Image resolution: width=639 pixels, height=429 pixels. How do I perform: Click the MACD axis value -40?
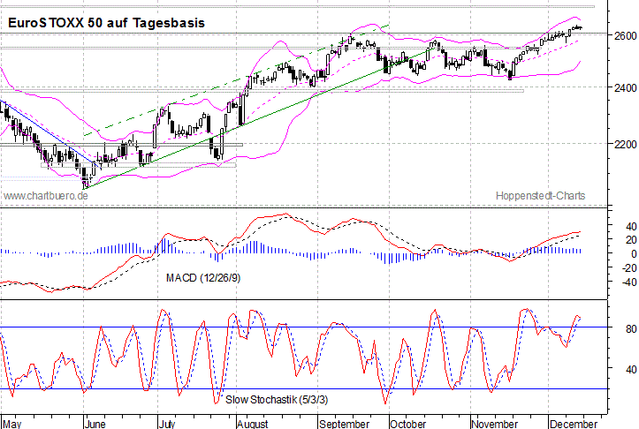[x=628, y=282]
